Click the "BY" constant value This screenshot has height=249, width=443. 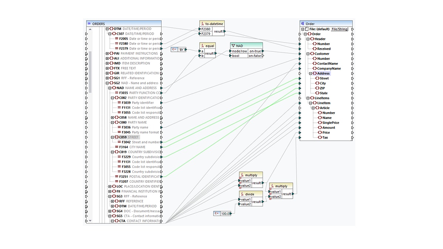[181, 50]
